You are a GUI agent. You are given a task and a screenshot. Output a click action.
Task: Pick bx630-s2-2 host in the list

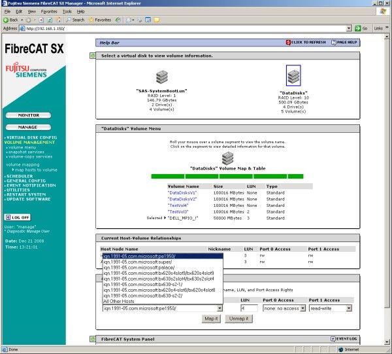(163, 296)
